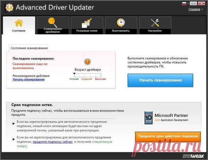Minimize the Advanced Driver Updater window
This screenshot has width=208, height=160.
click(193, 3)
